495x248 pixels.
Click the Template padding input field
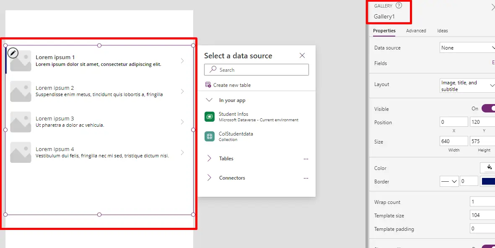tap(482, 228)
